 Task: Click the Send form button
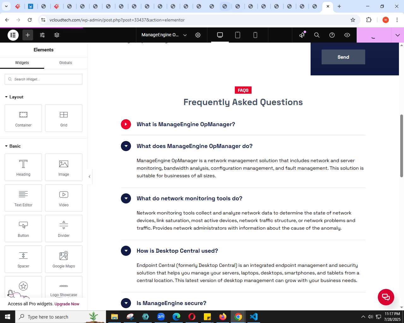[343, 57]
